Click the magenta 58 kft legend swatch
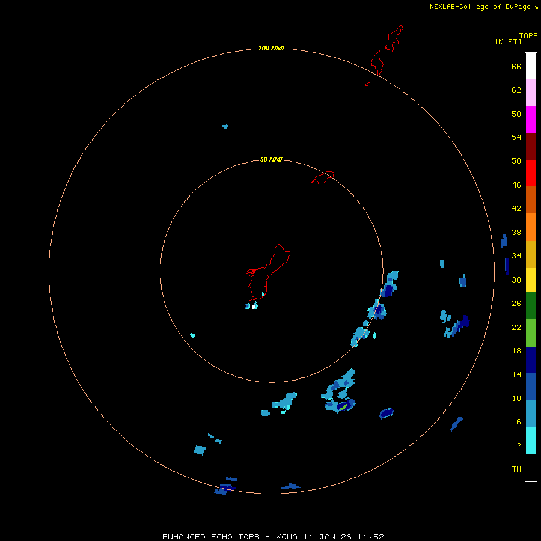Screen dimensions: 541x541 (531, 120)
